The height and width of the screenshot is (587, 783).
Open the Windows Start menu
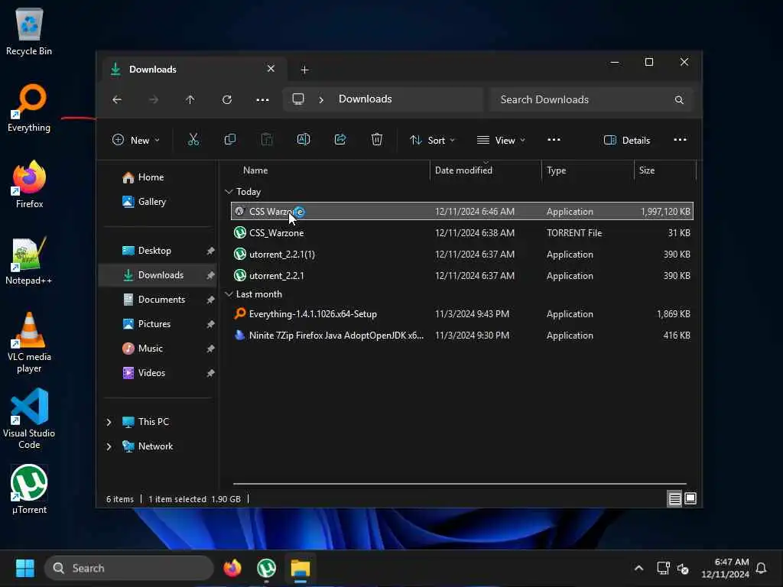[x=25, y=568]
